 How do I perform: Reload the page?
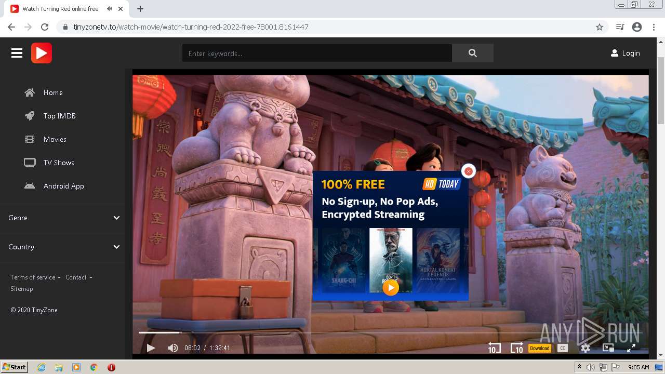pyautogui.click(x=45, y=27)
